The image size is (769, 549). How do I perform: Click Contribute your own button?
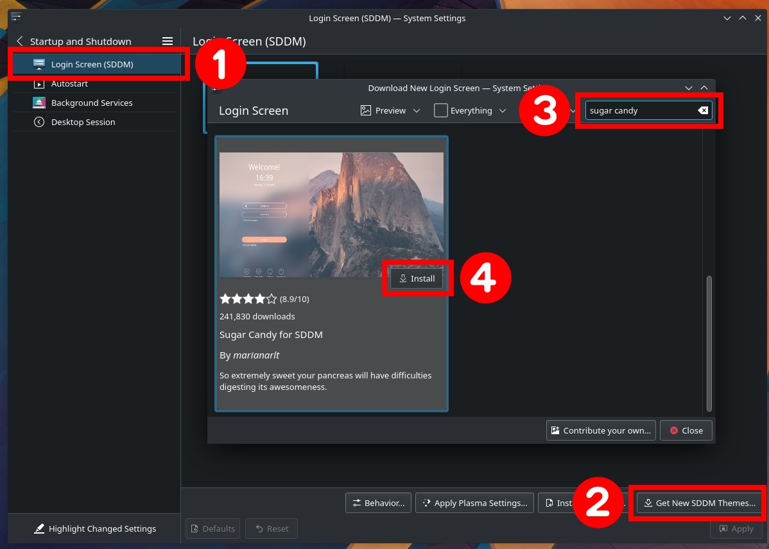601,430
